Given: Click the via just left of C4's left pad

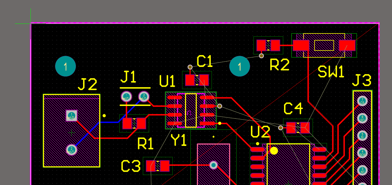Looking at the screenshot, I should 281,128.
